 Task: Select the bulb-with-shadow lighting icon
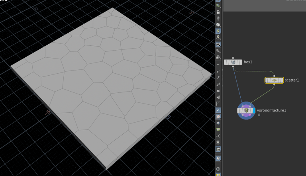[218, 37]
